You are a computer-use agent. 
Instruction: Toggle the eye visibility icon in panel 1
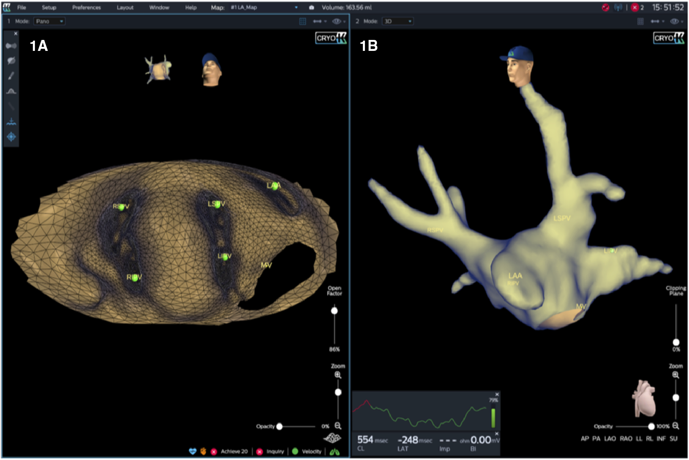tap(336, 21)
